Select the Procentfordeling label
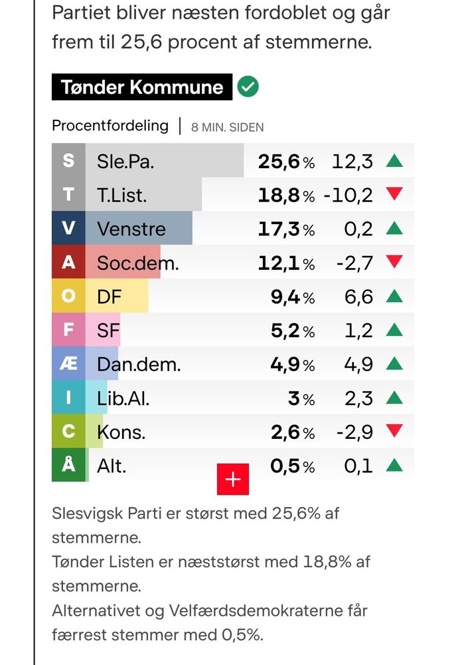The image size is (466, 665). pyautogui.click(x=110, y=126)
